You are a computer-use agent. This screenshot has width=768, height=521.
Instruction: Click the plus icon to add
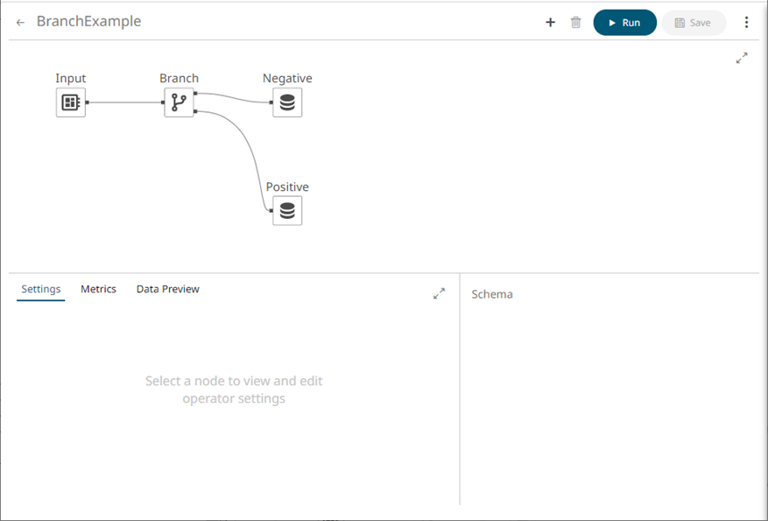(x=550, y=23)
